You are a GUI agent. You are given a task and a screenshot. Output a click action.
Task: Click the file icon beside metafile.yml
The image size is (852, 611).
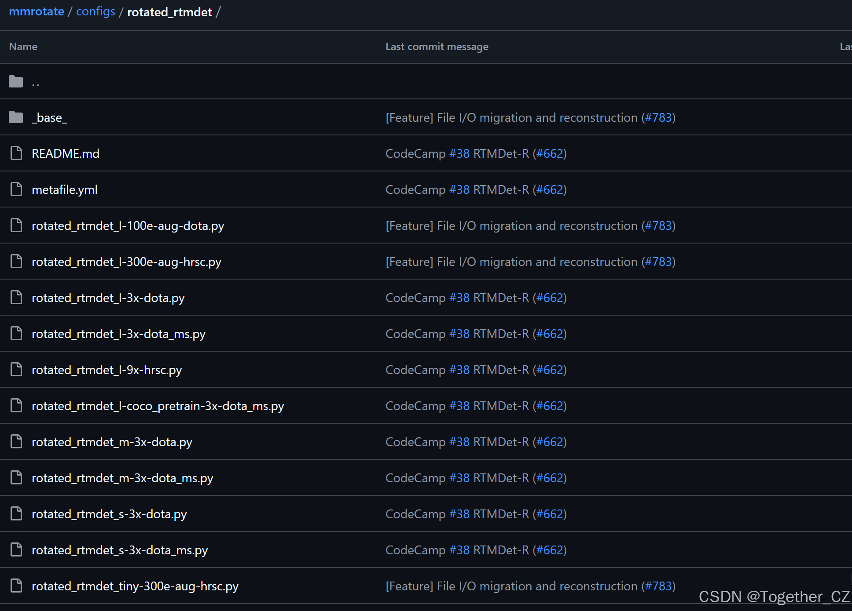[16, 189]
